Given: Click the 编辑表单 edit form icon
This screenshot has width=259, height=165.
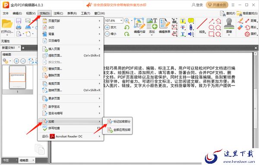Looking at the screenshot, I should click(x=164, y=24).
